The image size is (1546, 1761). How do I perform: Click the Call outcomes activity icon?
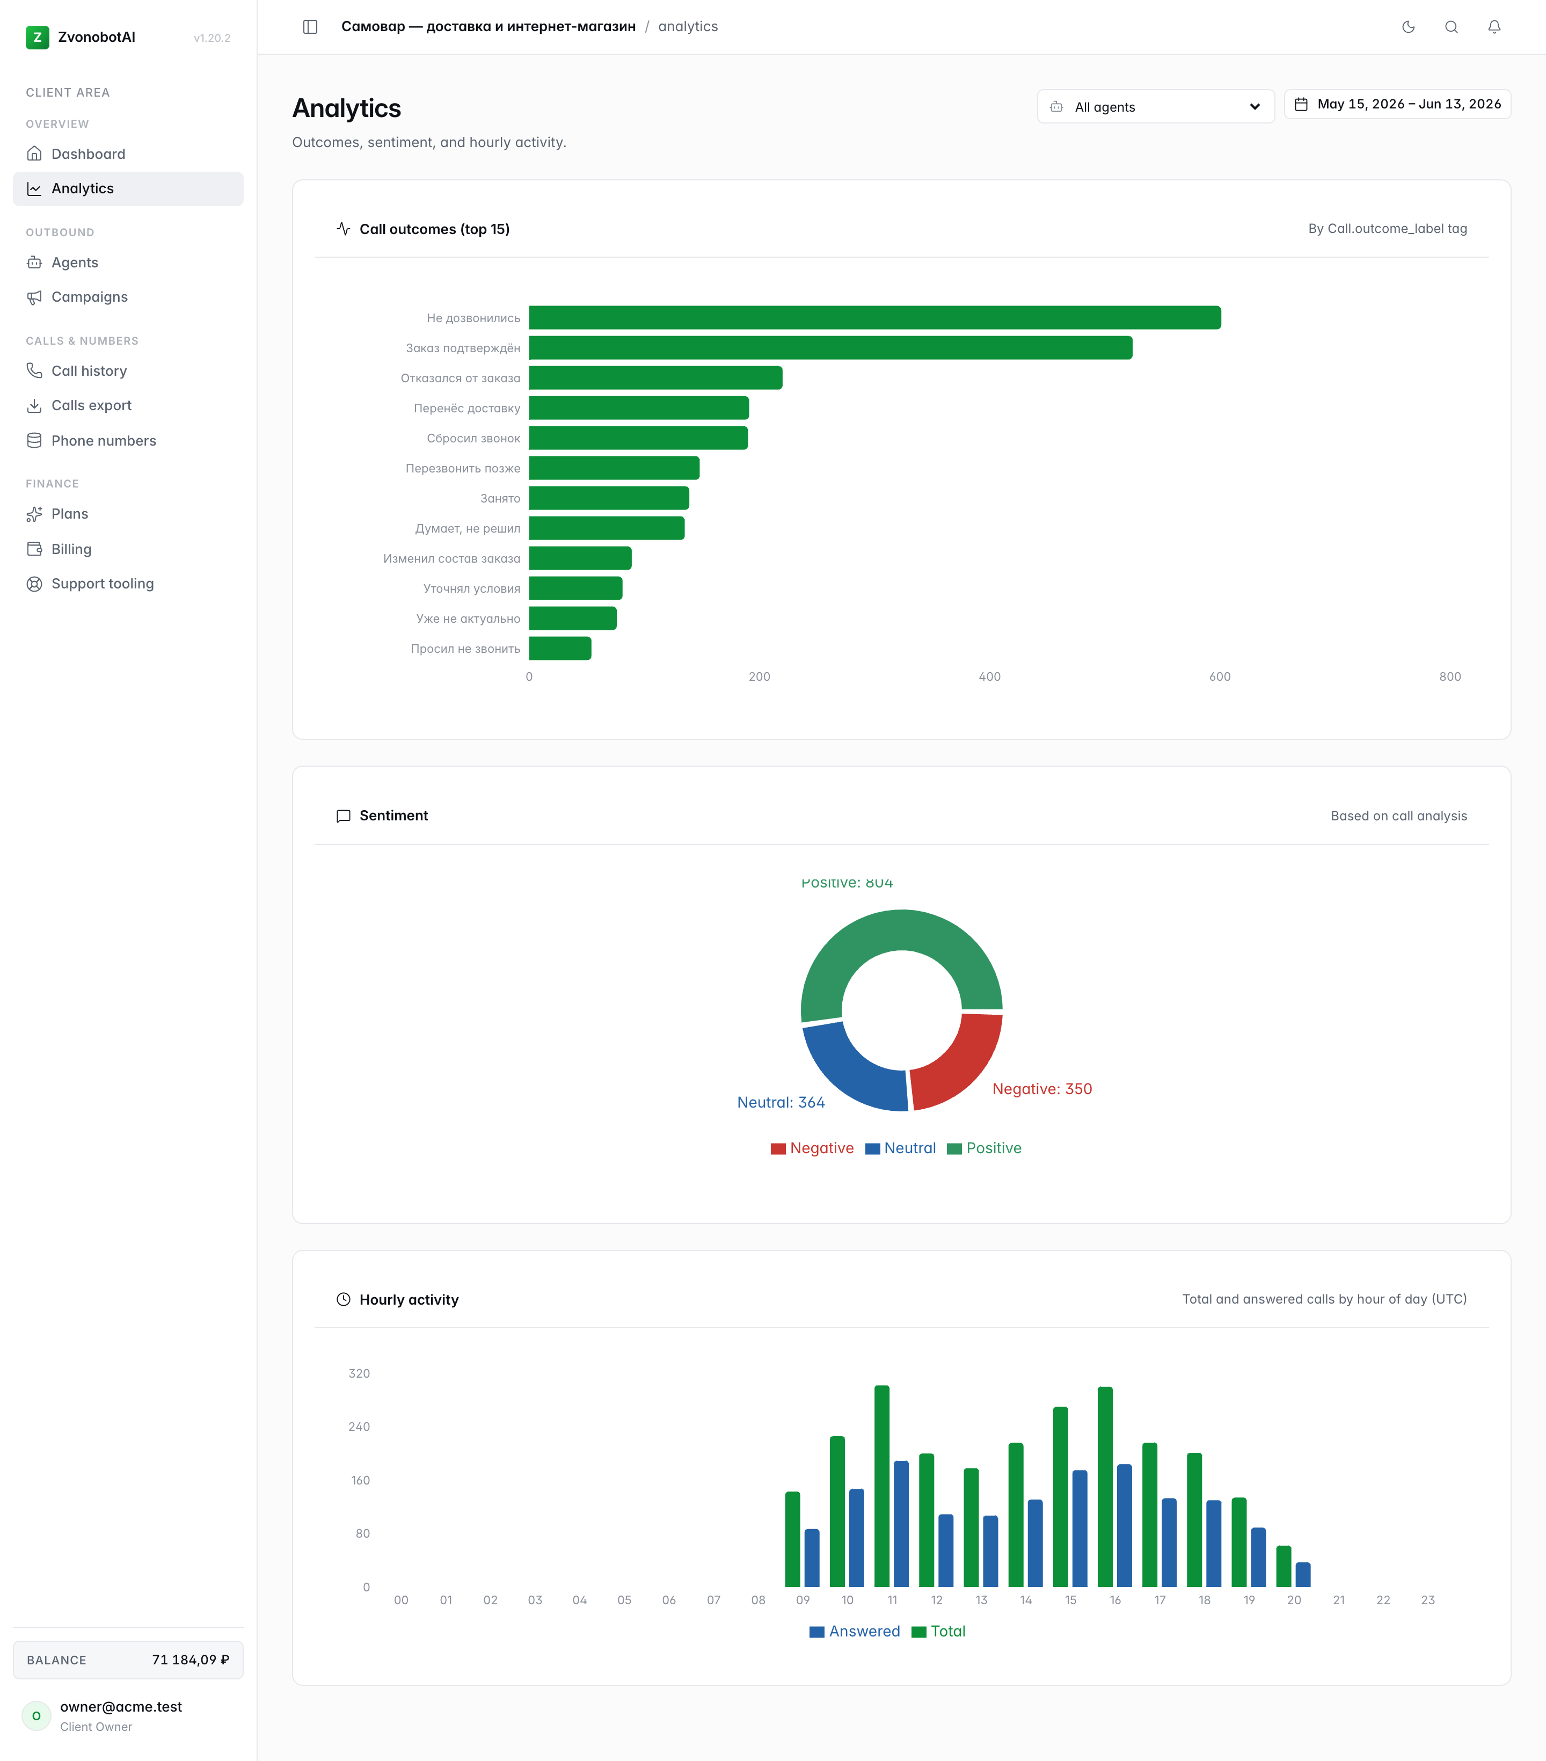pyautogui.click(x=344, y=228)
